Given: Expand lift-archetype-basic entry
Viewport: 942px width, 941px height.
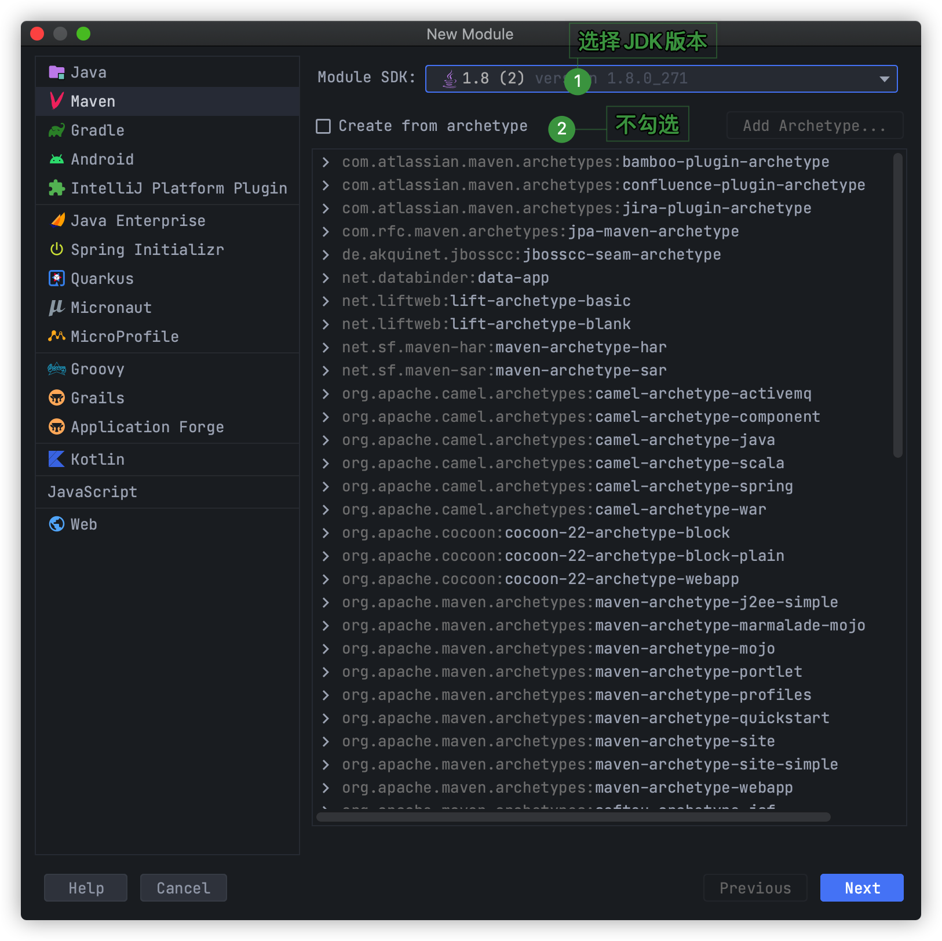Looking at the screenshot, I should 326,301.
